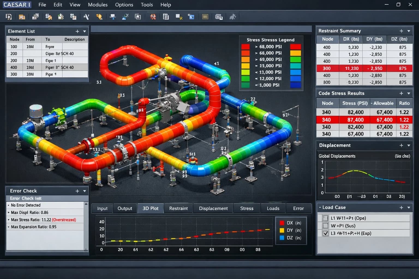419x279 pixels.
Task: Click the plus icon in Error Check header
Action: 77,191
